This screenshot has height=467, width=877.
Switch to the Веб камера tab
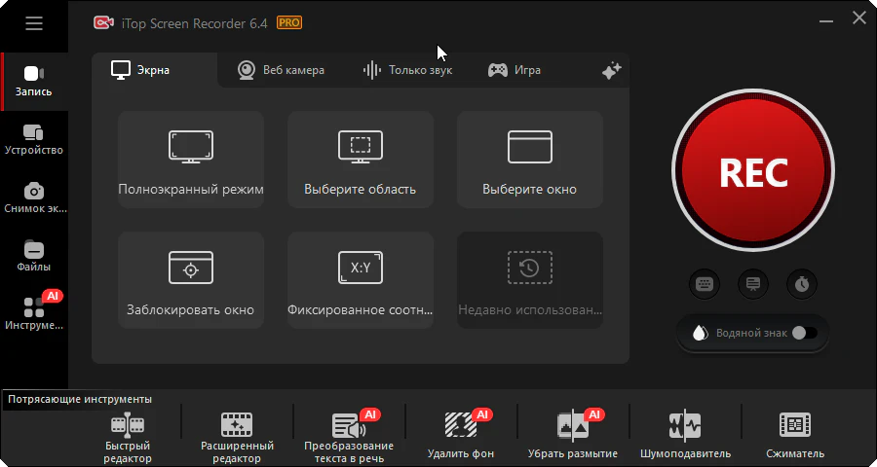(281, 70)
